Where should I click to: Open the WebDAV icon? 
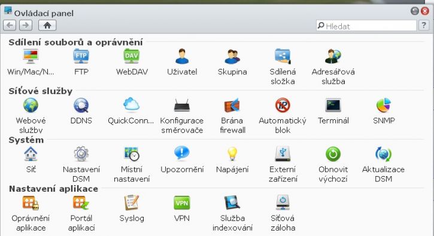point(132,56)
